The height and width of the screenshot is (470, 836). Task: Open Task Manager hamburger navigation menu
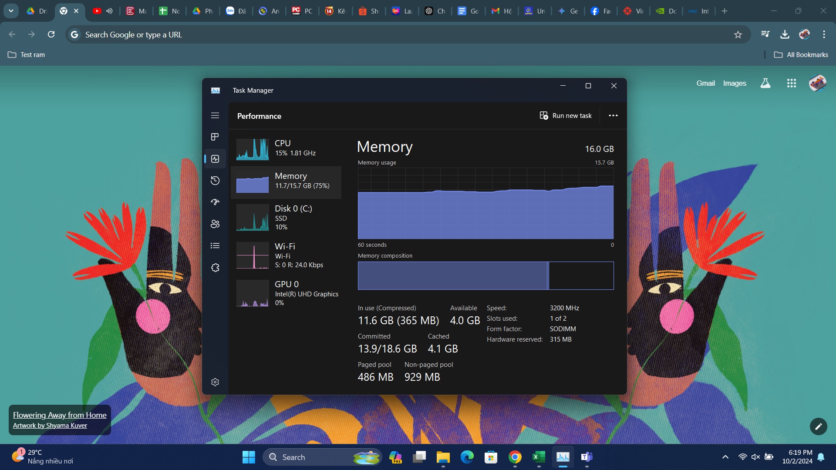(x=215, y=115)
